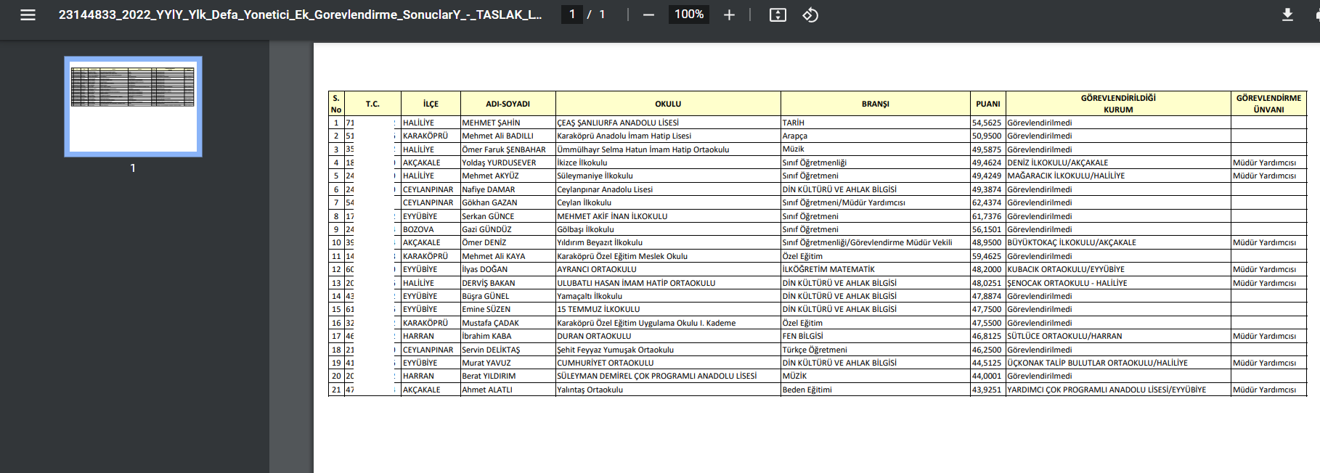Image resolution: width=1320 pixels, height=473 pixels.
Task: Click the GÖREVLENDİRME ÜNVANI column header
Action: (x=1268, y=104)
